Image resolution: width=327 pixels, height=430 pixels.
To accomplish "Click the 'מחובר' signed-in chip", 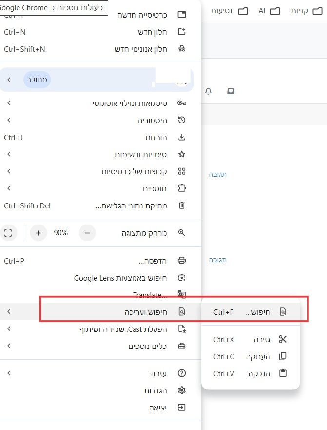I will (37, 80).
